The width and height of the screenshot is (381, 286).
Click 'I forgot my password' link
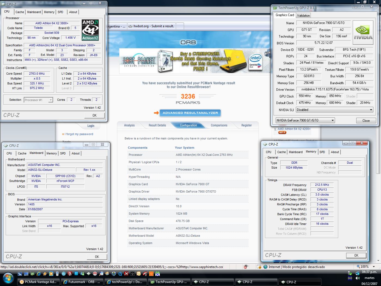[79, 134]
